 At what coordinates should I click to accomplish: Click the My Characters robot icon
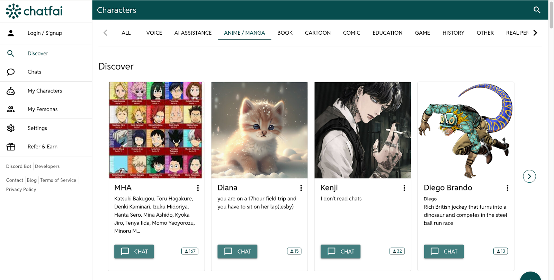(x=11, y=91)
